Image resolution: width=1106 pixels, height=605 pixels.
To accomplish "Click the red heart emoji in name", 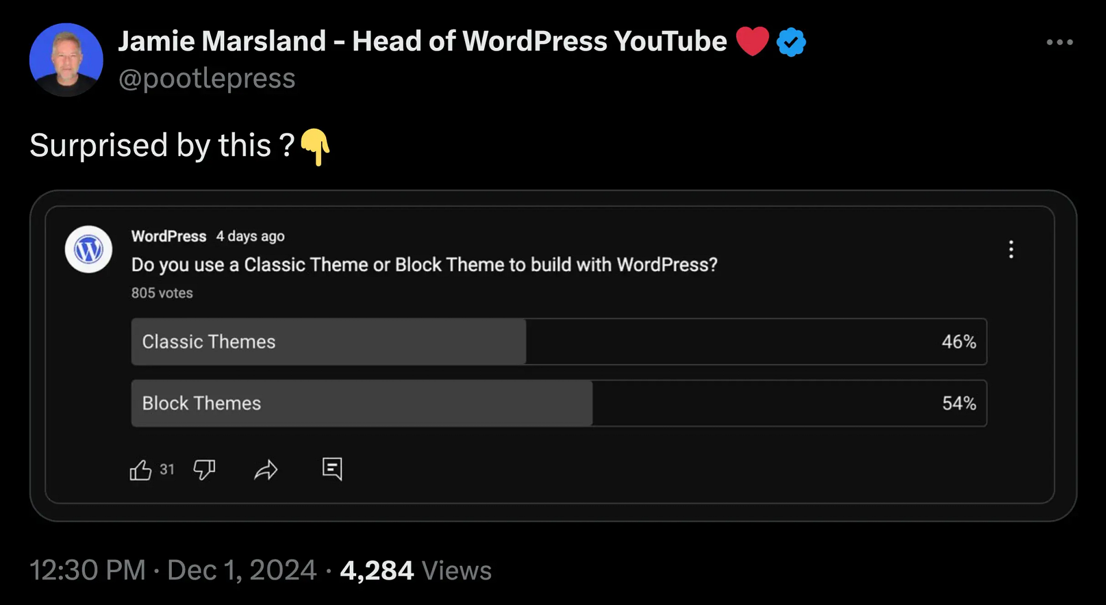I will 752,41.
